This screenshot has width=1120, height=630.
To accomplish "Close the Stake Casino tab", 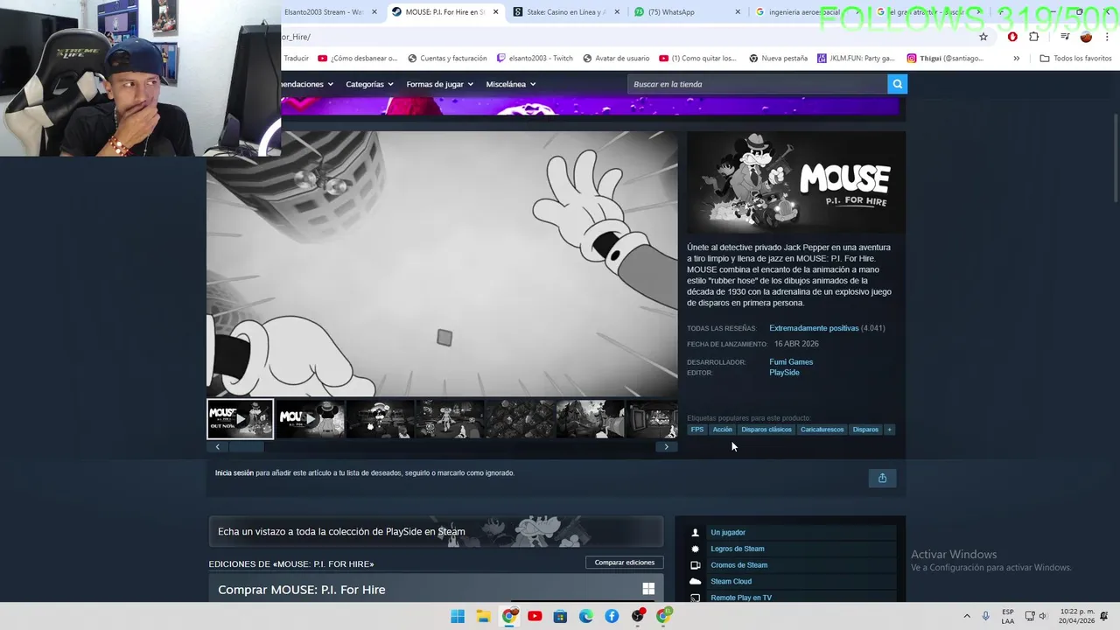I will [x=617, y=12].
